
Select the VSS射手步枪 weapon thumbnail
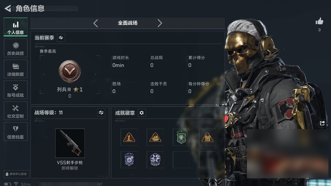point(70,143)
